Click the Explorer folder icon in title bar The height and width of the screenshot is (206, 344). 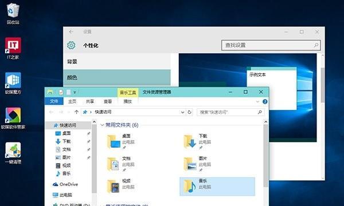50,92
